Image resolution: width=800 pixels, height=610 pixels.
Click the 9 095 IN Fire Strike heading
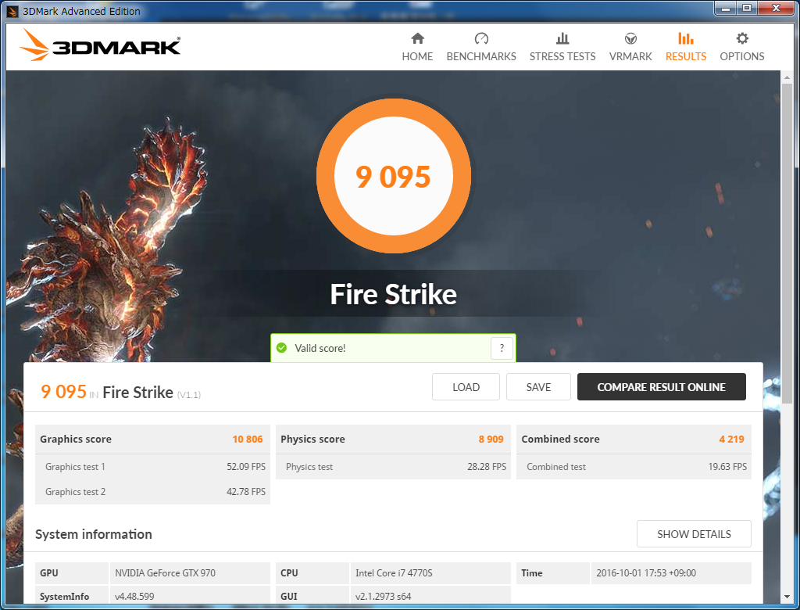click(x=120, y=392)
